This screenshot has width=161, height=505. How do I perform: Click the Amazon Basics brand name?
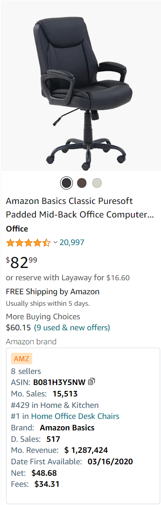coord(67,428)
